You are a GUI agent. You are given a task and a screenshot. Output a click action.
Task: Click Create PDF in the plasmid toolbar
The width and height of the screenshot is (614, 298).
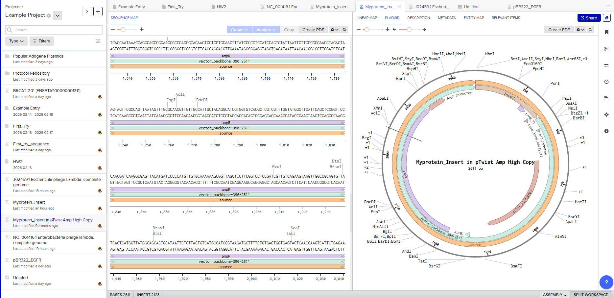click(559, 30)
